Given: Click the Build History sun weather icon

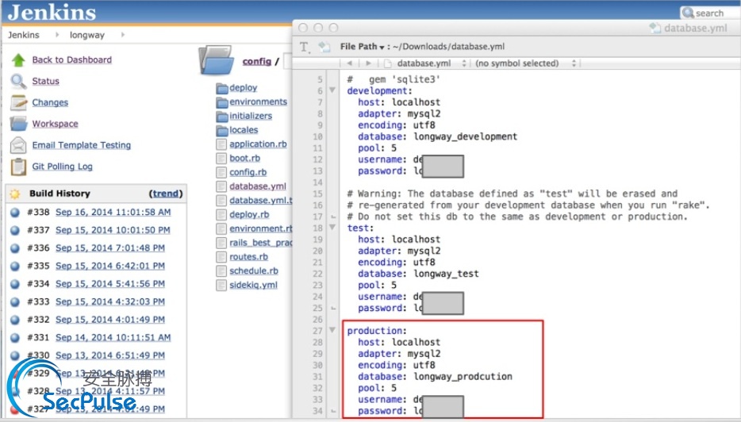Looking at the screenshot, I should (x=15, y=194).
